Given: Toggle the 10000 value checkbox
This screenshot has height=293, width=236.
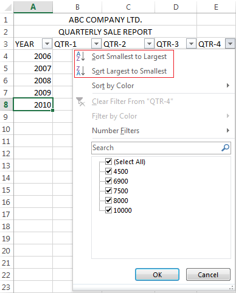Looking at the screenshot, I should click(x=108, y=210).
